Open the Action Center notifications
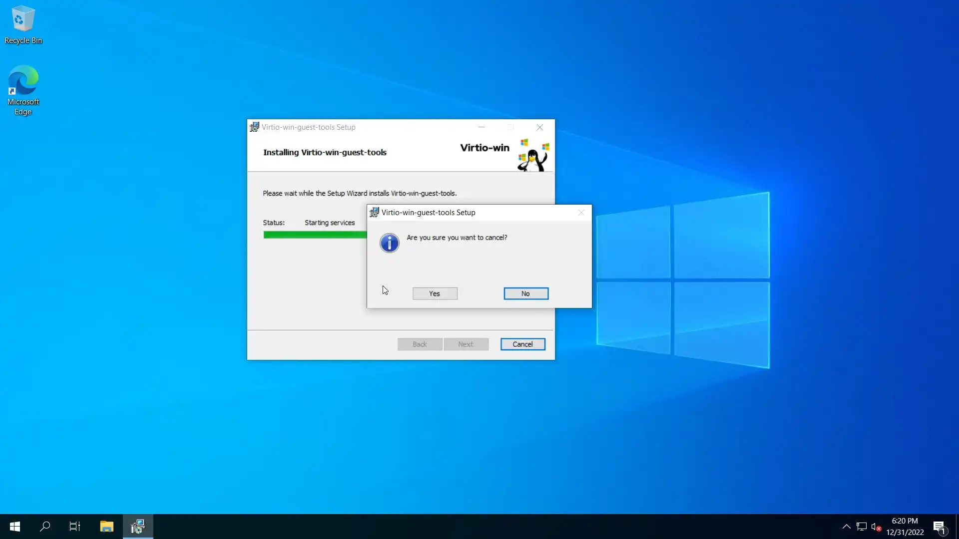This screenshot has width=959, height=539. [939, 527]
